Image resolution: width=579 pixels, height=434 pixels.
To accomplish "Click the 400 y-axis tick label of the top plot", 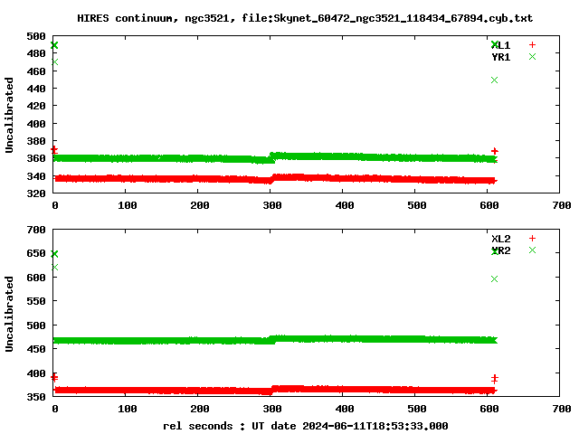I will pos(36,124).
